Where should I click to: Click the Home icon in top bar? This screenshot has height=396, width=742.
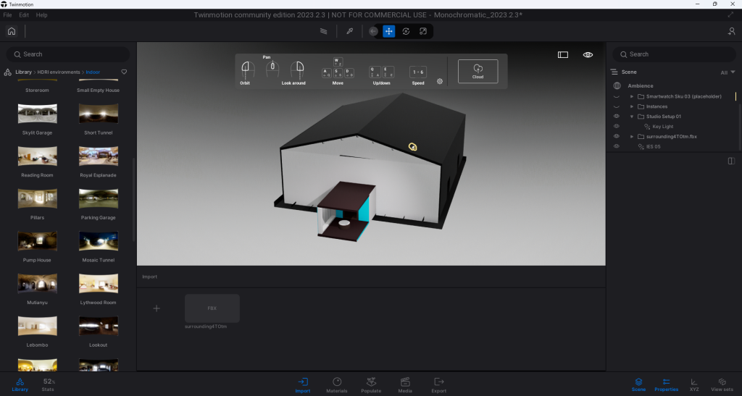click(x=12, y=31)
